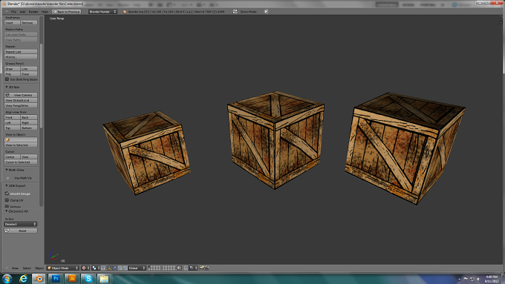505x284 pixels.
Task: Open the Blender Render engine dropdown
Action: (x=102, y=12)
